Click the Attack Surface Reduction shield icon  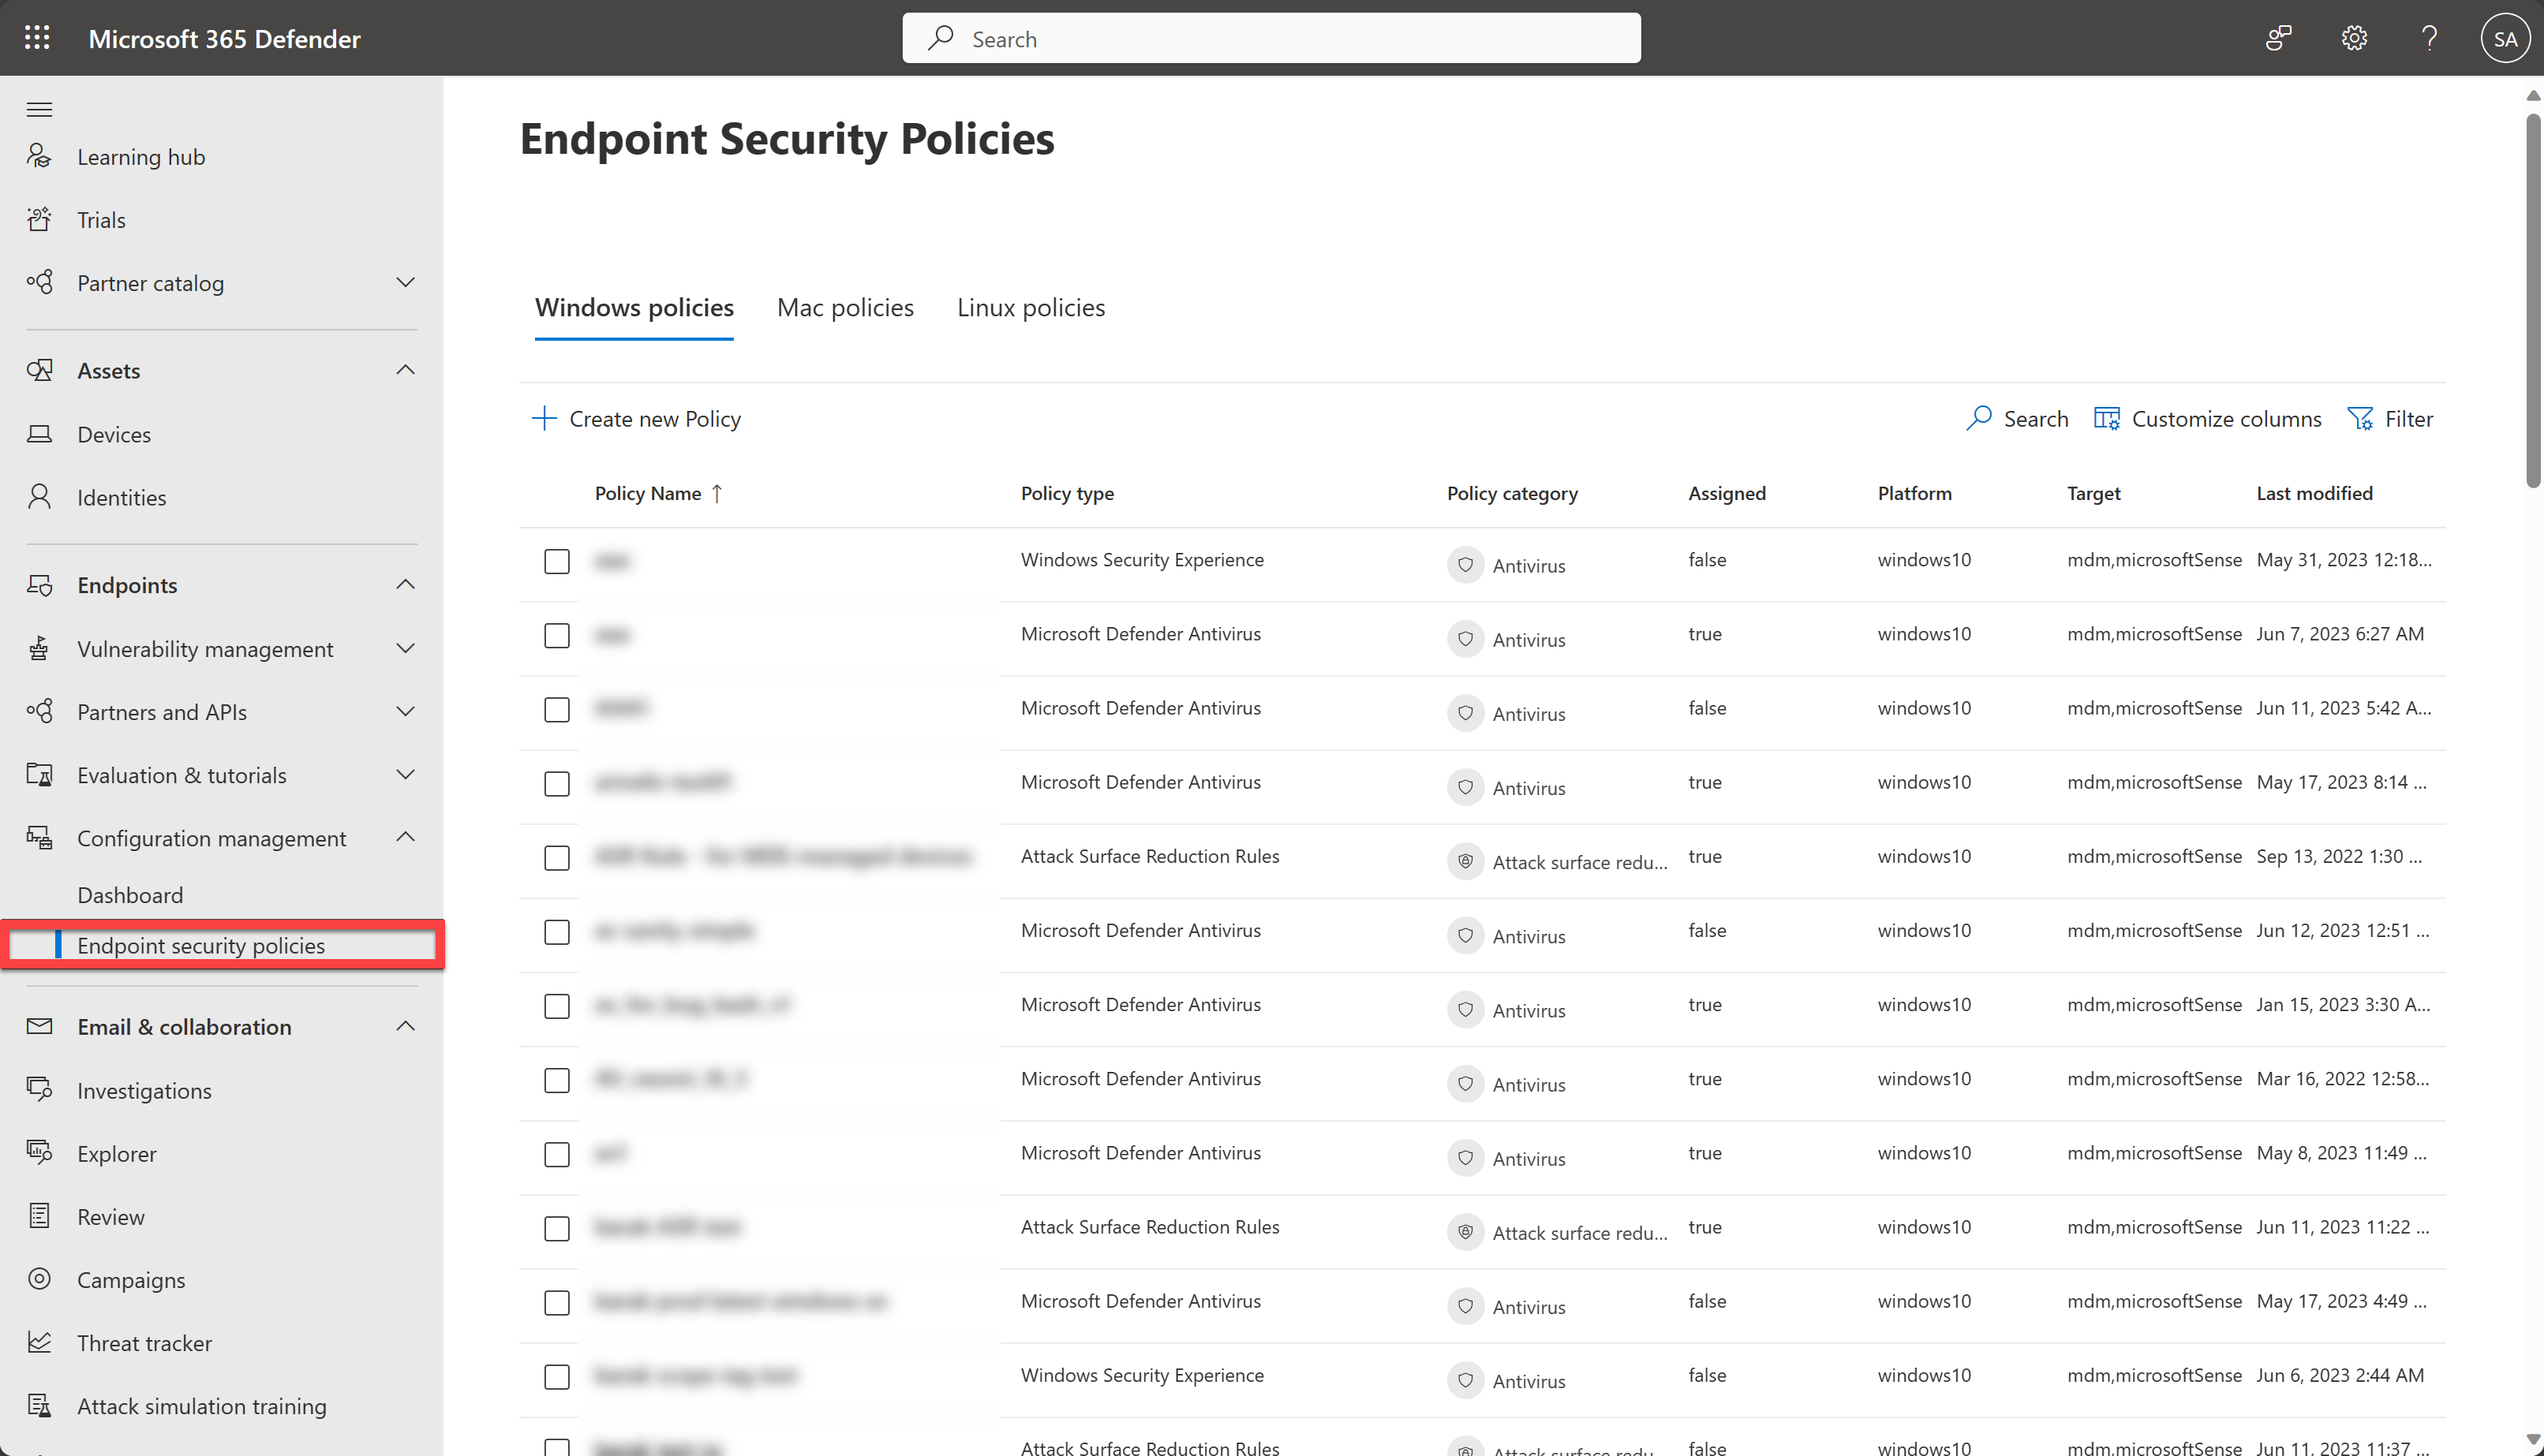[1465, 861]
